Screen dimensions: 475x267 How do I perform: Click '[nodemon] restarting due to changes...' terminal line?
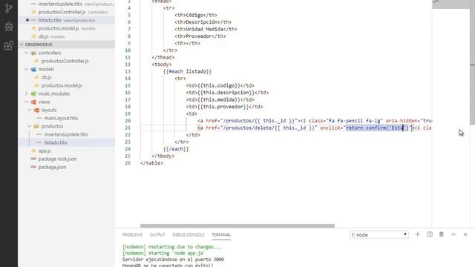(171, 247)
